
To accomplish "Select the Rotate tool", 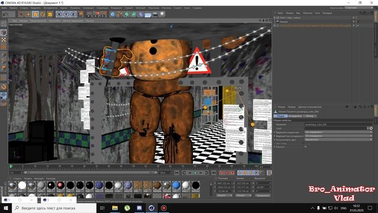I will click(x=43, y=14).
